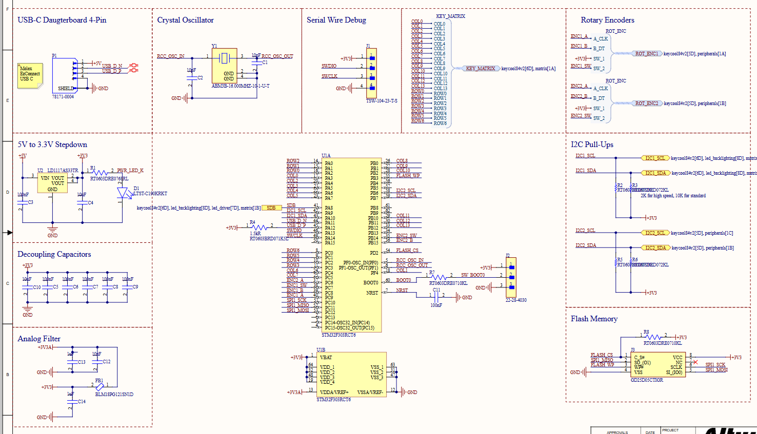The width and height of the screenshot is (757, 434).
Task: Select the GND symbol under Decoupling Capacitors
Action: 27,309
